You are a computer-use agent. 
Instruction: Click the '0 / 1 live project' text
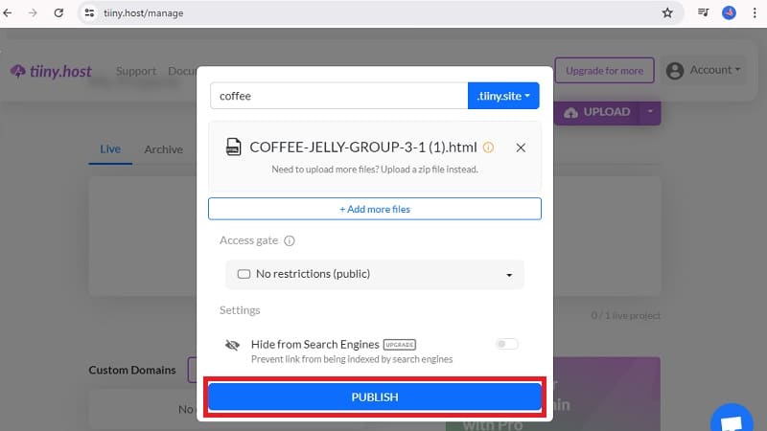pos(626,316)
